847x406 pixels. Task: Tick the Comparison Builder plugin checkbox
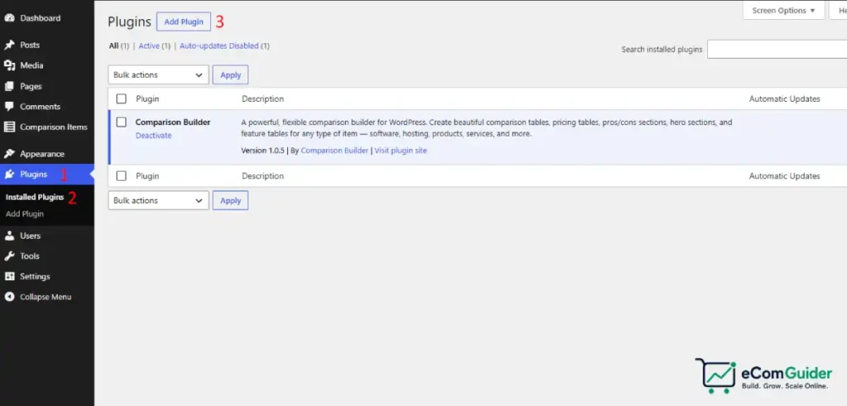[x=122, y=122]
